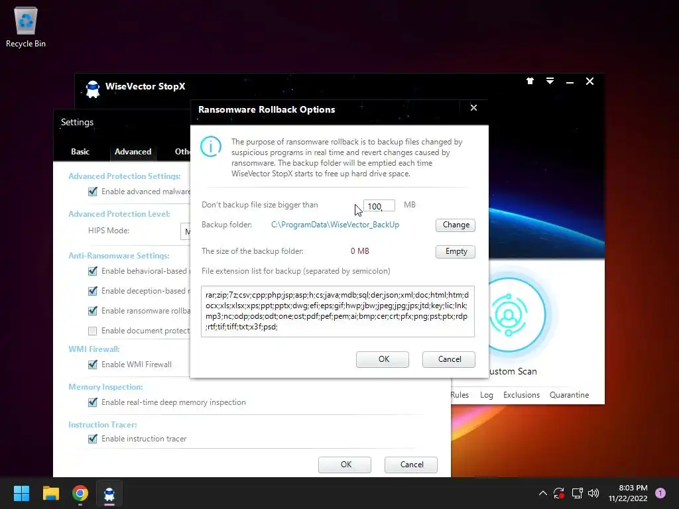Click the '0 MB' backup folder size
Image resolution: width=679 pixels, height=509 pixels.
pos(360,251)
